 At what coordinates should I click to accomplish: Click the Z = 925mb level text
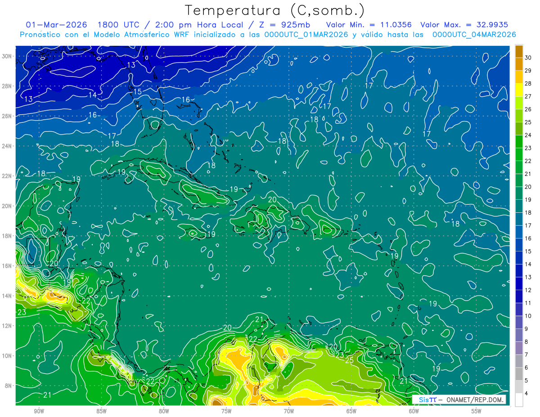(x=285, y=25)
